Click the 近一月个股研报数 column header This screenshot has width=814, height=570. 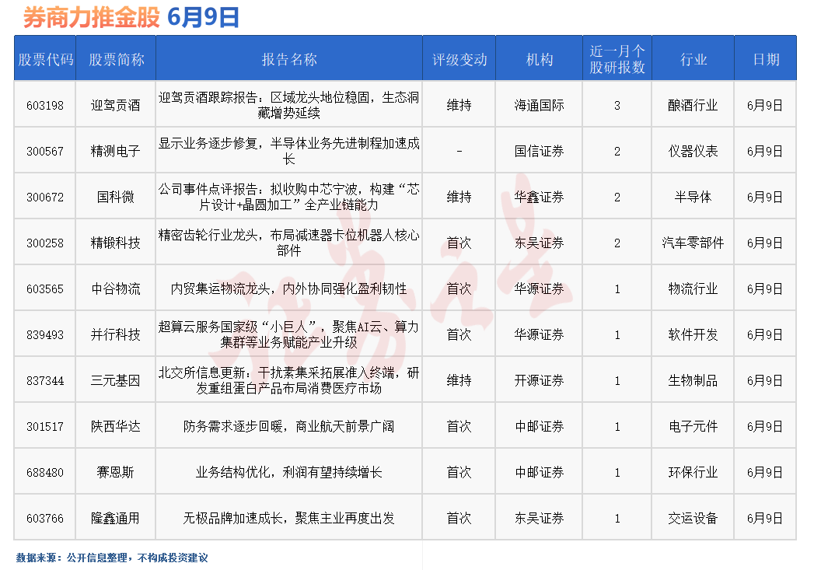pos(617,58)
